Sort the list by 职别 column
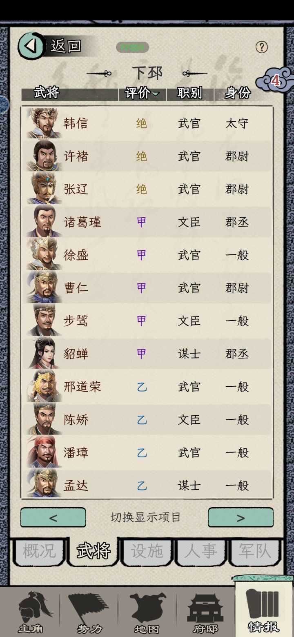 190,93
